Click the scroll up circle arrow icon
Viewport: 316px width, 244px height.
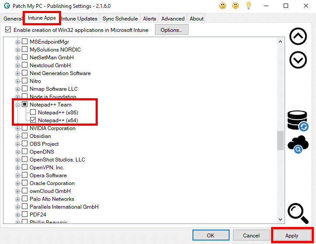click(x=298, y=37)
